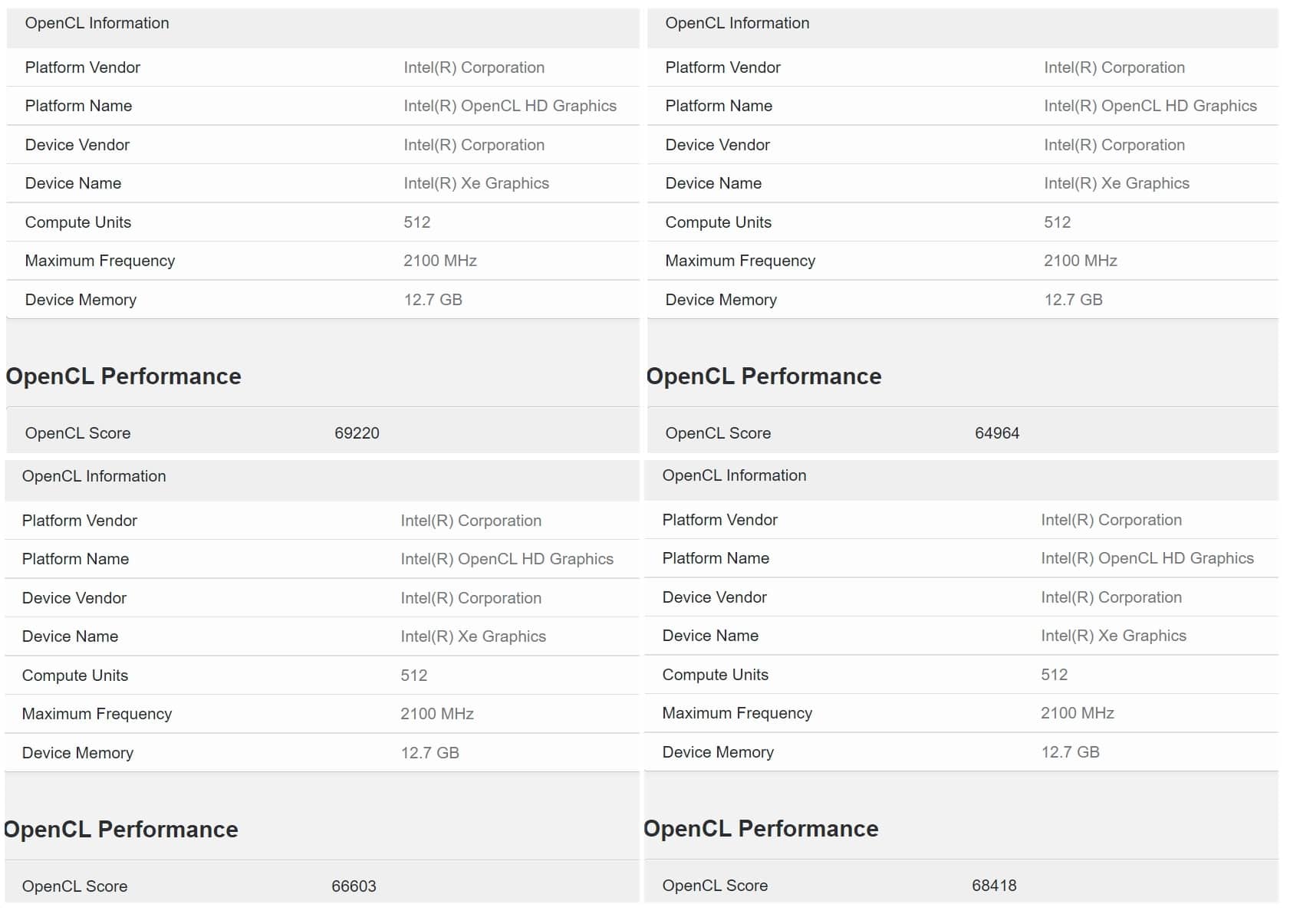Click bottom-left Maximum Frequency label
This screenshot has width=1290, height=914.
tap(97, 714)
